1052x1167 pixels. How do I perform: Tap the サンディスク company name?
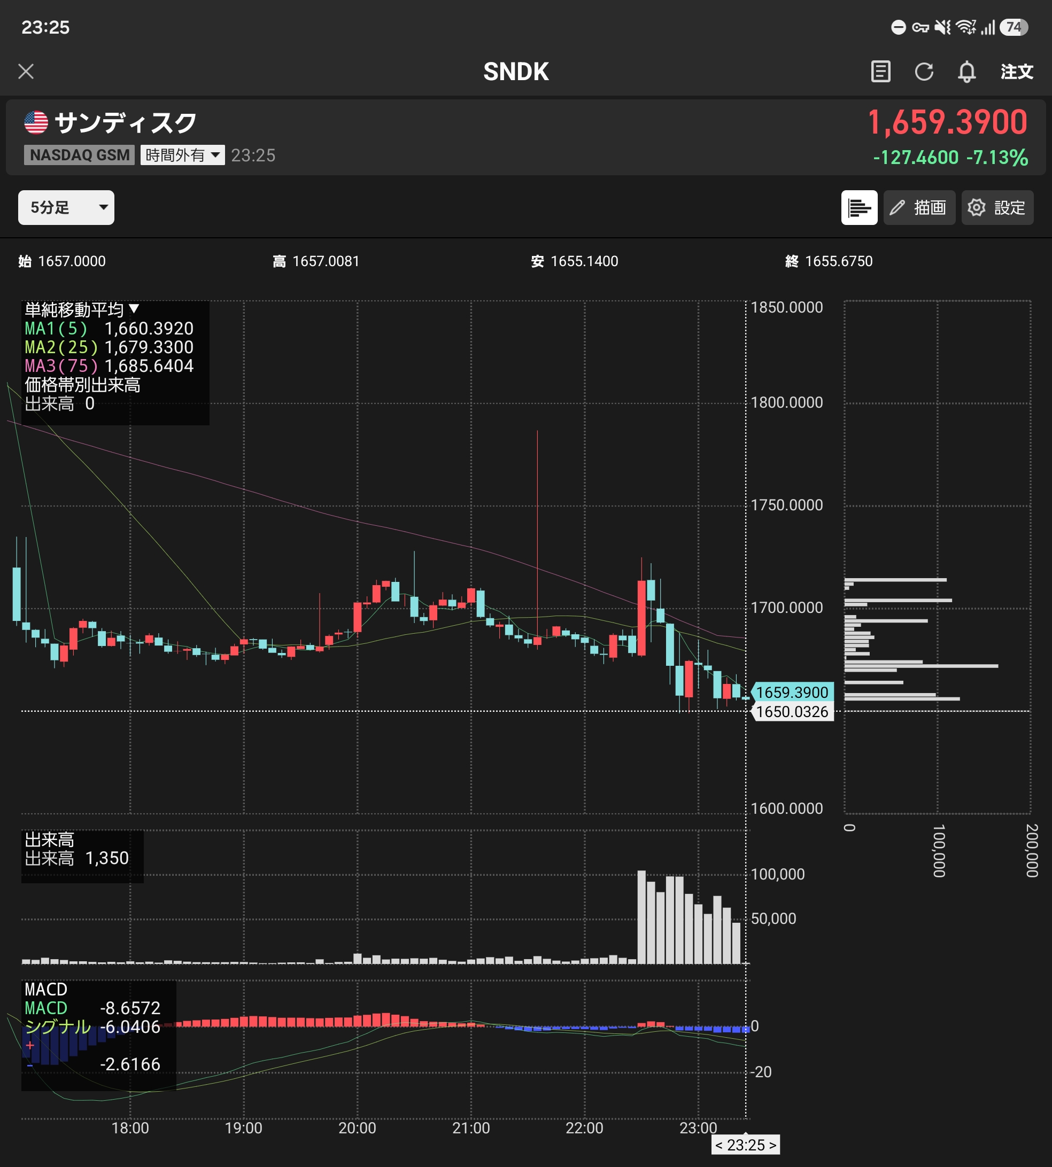pyautogui.click(x=126, y=122)
